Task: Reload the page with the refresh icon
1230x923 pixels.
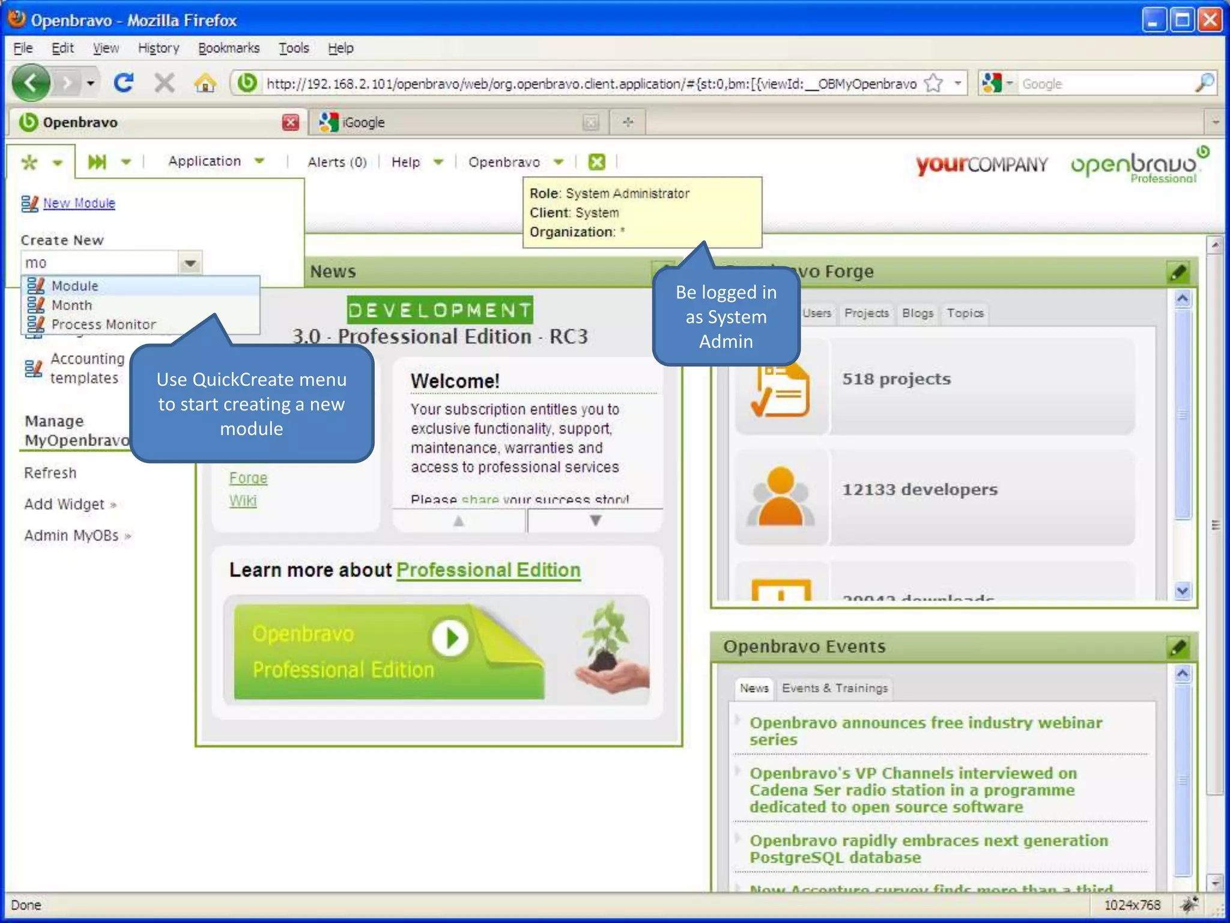Action: (x=124, y=83)
